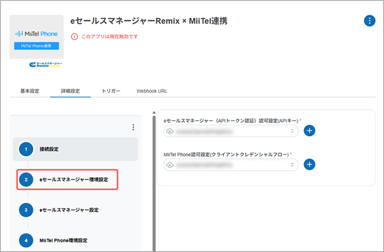The height and width of the screenshot is (252, 384).
Task: Open the Webhook URL tab
Action: tap(152, 91)
